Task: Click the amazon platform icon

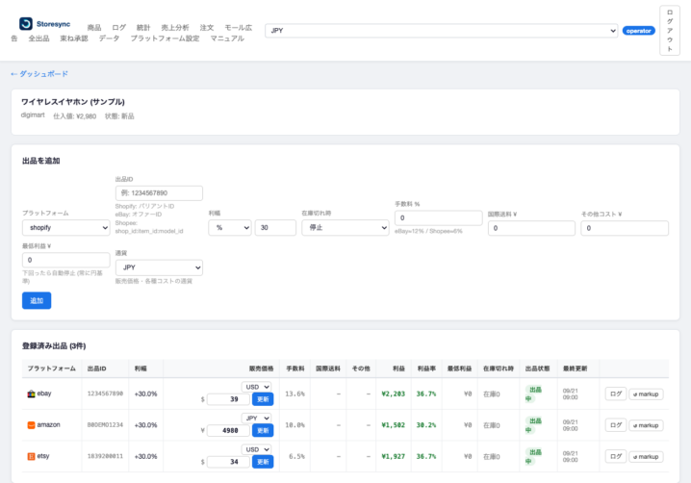Action: tap(31, 425)
